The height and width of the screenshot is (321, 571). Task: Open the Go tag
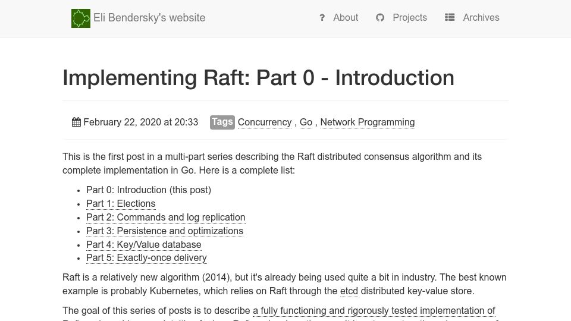pyautogui.click(x=306, y=122)
